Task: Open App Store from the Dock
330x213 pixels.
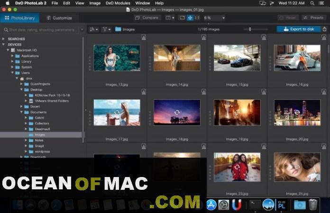Action: pos(211,204)
